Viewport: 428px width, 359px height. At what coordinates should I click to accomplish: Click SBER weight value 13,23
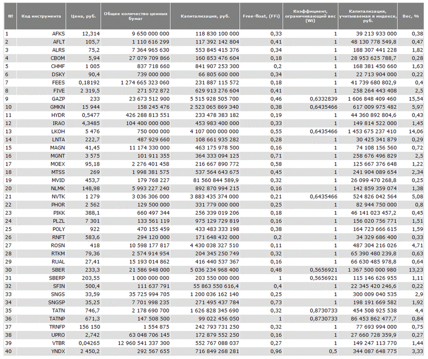coord(416,270)
